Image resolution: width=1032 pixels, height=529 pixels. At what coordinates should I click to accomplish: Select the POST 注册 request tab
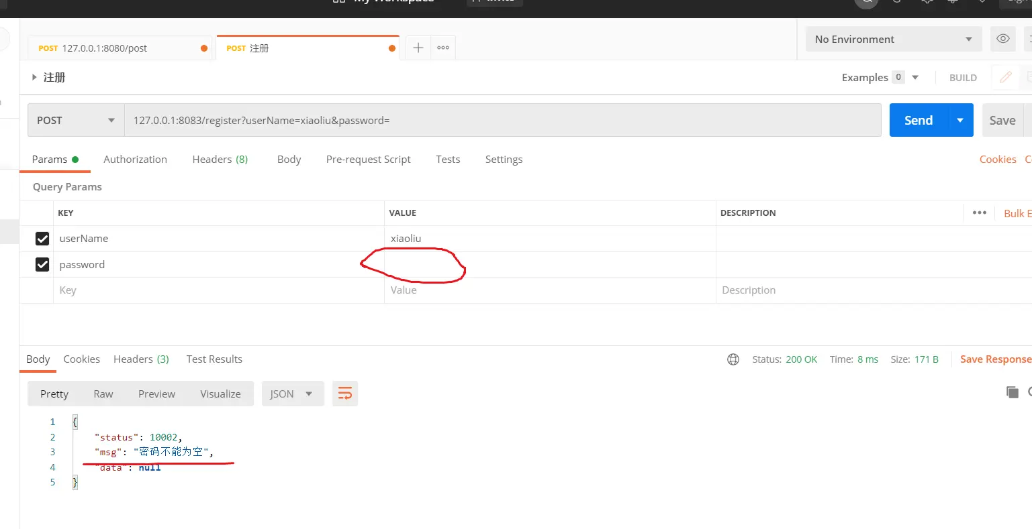pyautogui.click(x=308, y=48)
